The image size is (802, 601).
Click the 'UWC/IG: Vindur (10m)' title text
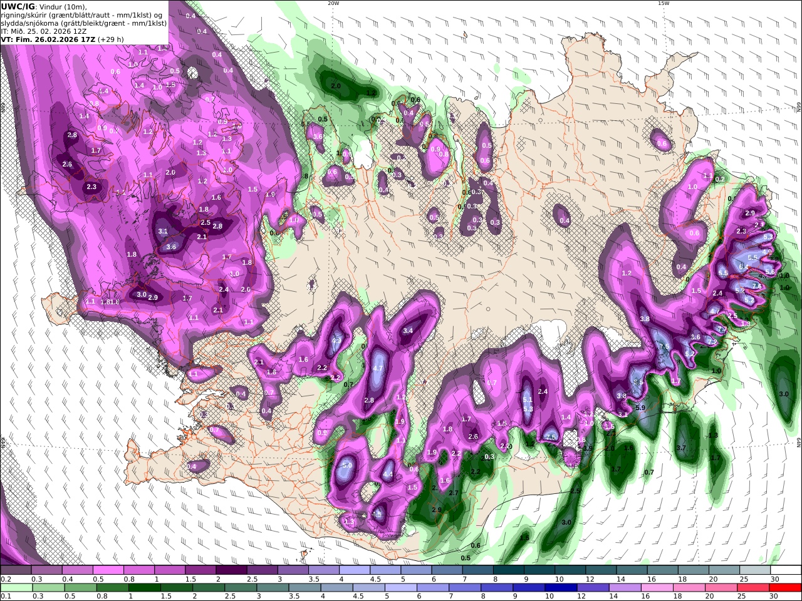click(x=44, y=6)
